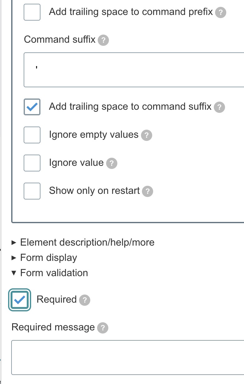Open help for trailing space command prefix
Image resolution: width=244 pixels, height=384 pixels.
click(221, 13)
